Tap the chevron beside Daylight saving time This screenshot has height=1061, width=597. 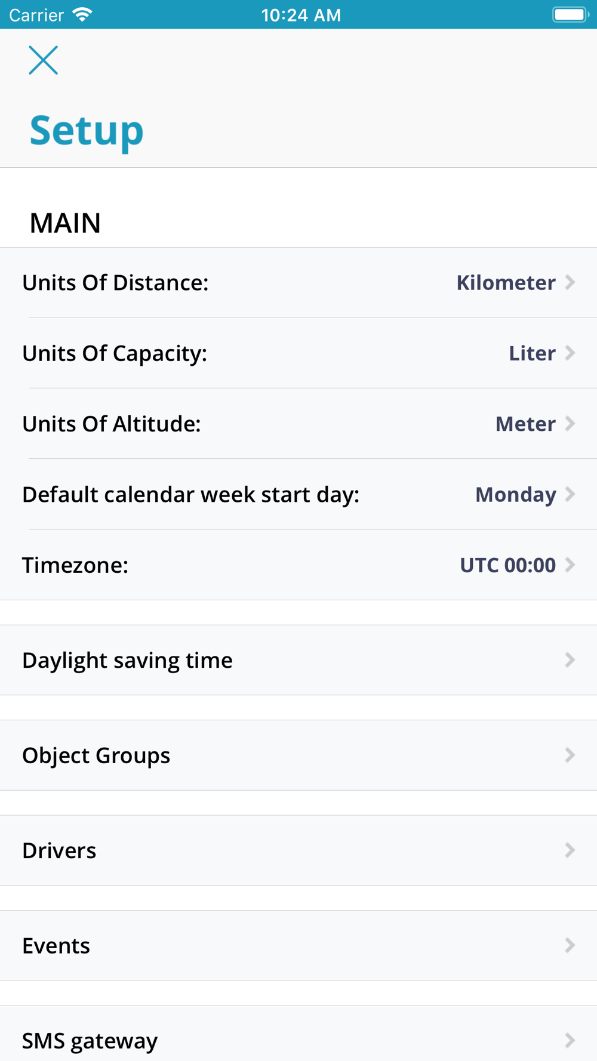tap(570, 660)
